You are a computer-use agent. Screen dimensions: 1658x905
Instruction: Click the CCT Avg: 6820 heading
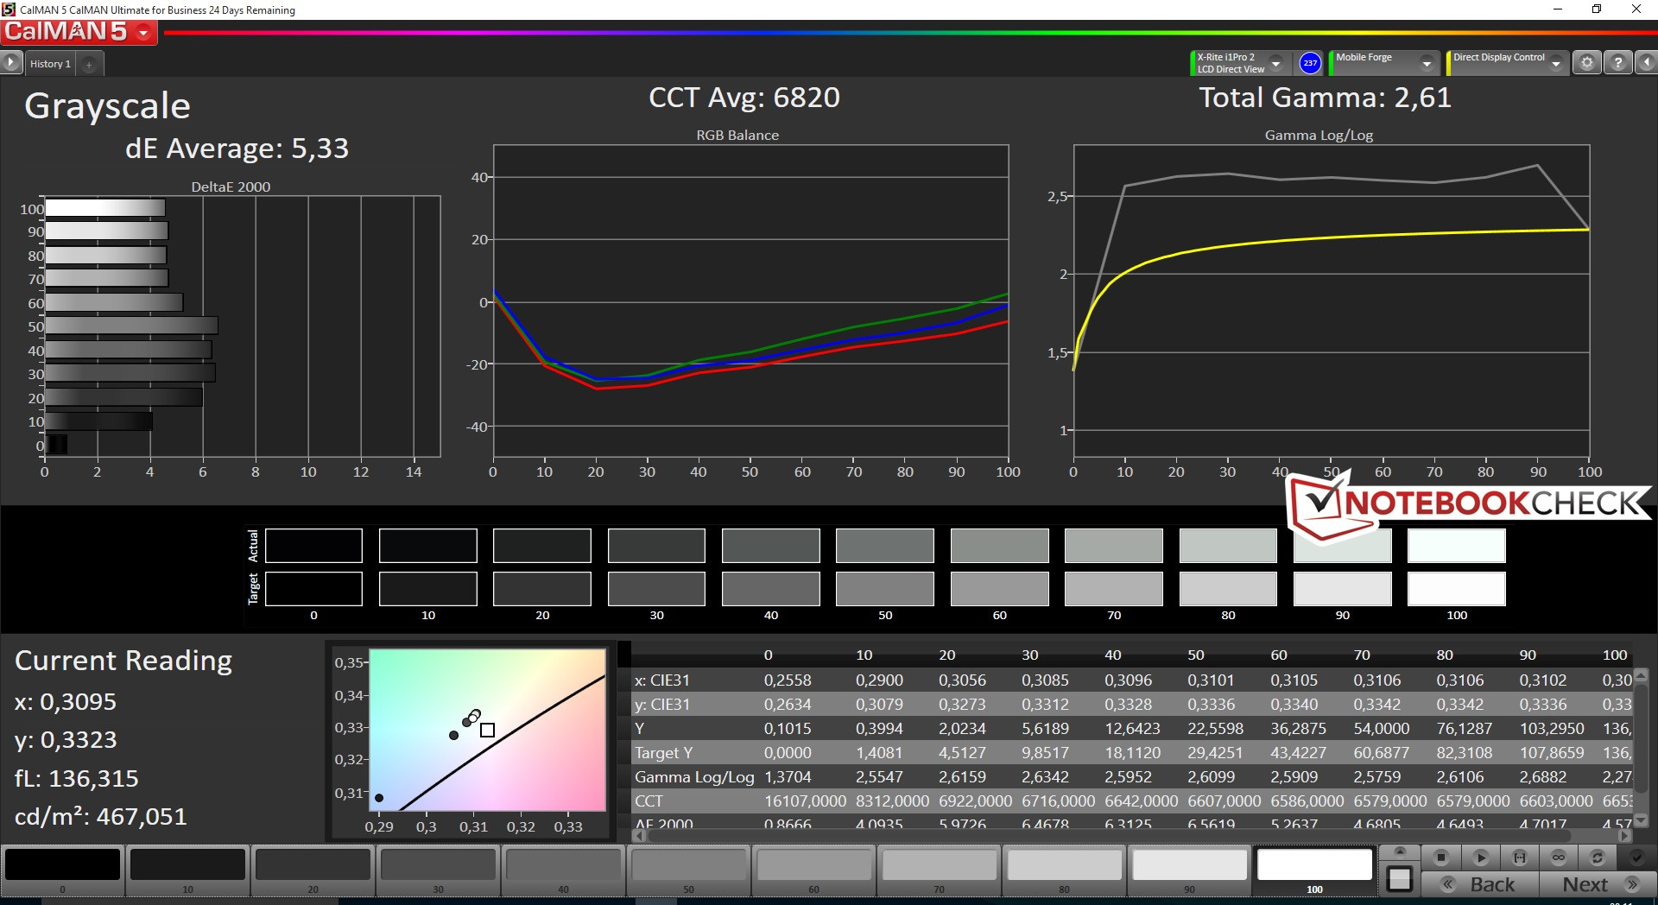coord(744,98)
